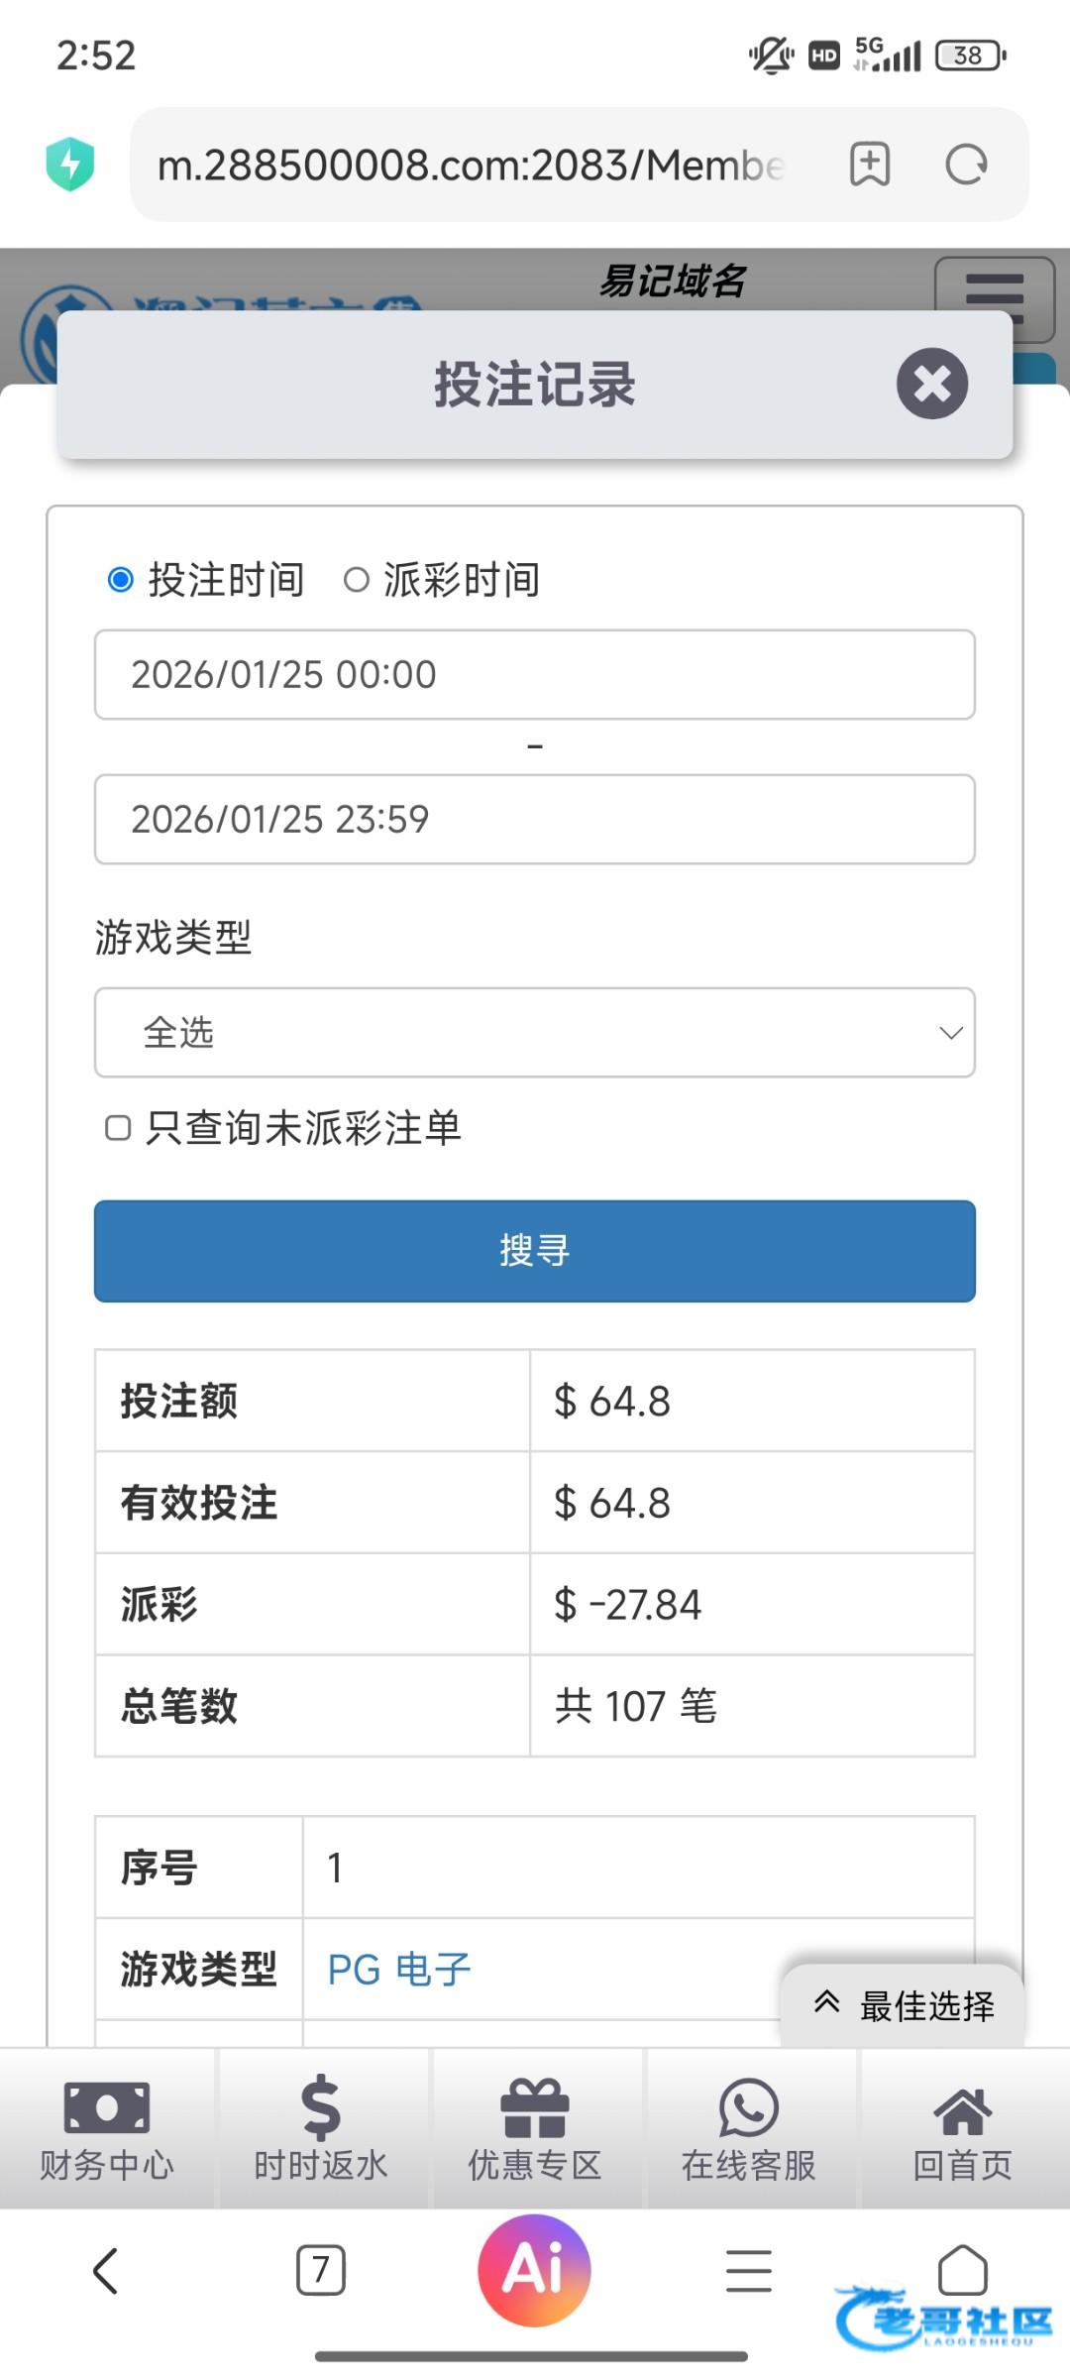Expand the 游戏类型 全选 dropdown
The width and height of the screenshot is (1070, 2379).
coord(535,1033)
